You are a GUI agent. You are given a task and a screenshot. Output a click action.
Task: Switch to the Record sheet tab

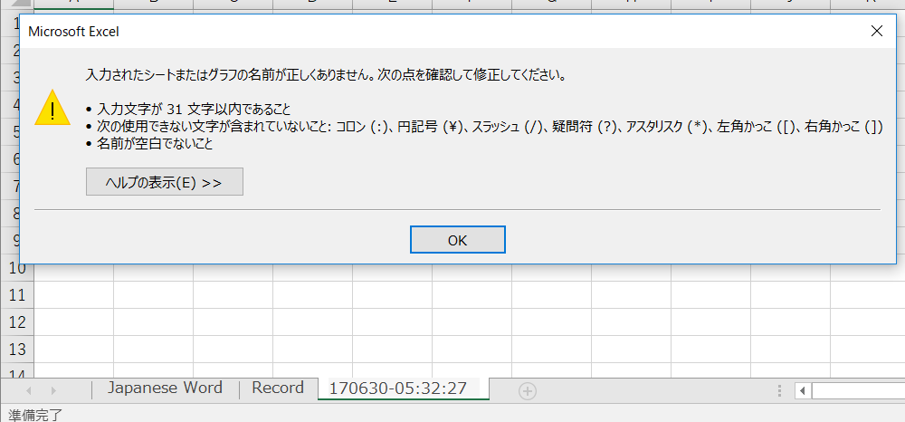point(278,388)
